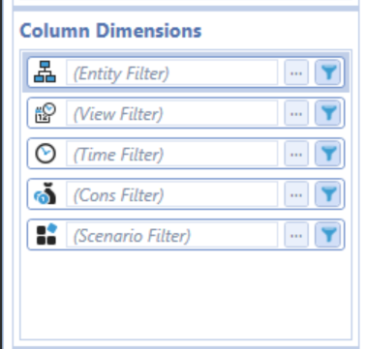
Task: Focus the Time Filter text field
Action: click(172, 154)
